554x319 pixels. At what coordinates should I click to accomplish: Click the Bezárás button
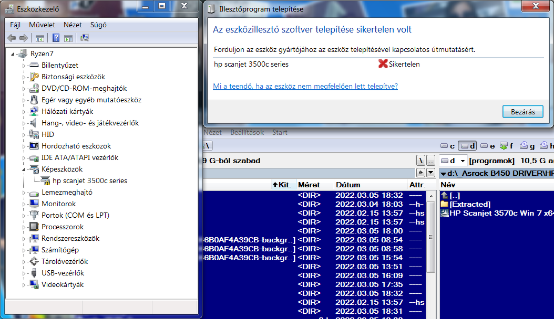tap(522, 112)
